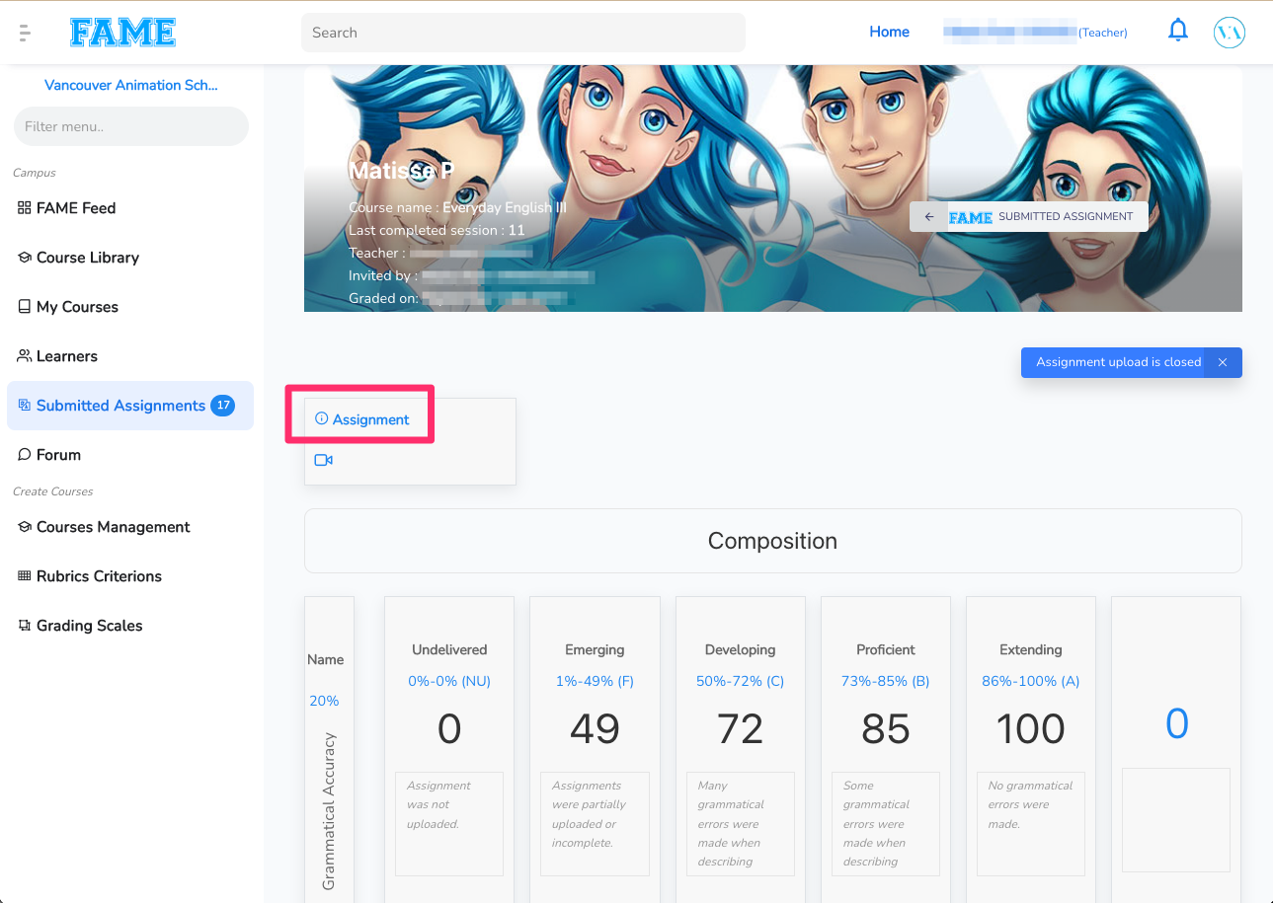Screen dimensions: 1273x903
Task: Click the Grammatical Accuracy label
Action: click(x=330, y=811)
